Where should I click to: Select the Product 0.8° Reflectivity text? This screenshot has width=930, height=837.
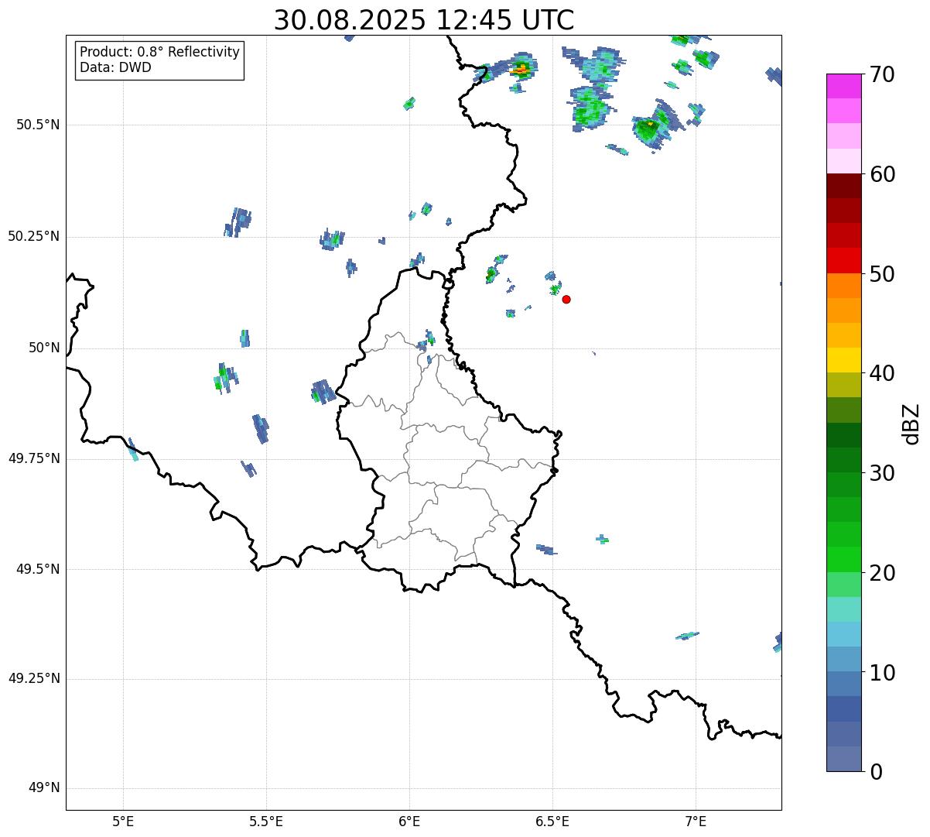point(160,52)
